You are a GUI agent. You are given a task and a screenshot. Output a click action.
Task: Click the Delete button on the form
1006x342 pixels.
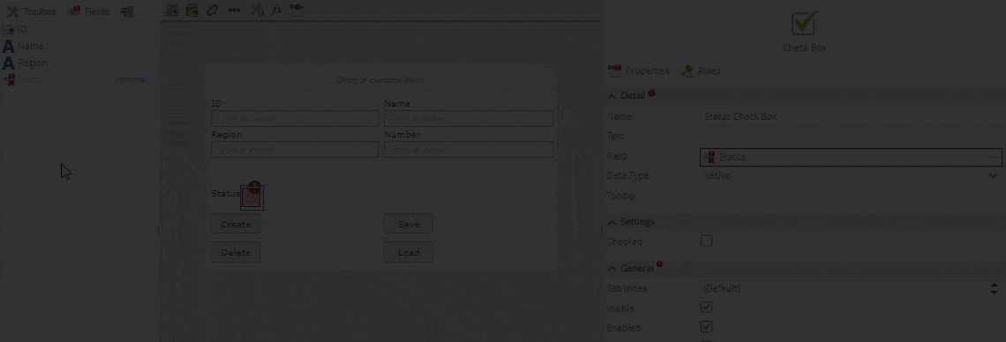[236, 252]
